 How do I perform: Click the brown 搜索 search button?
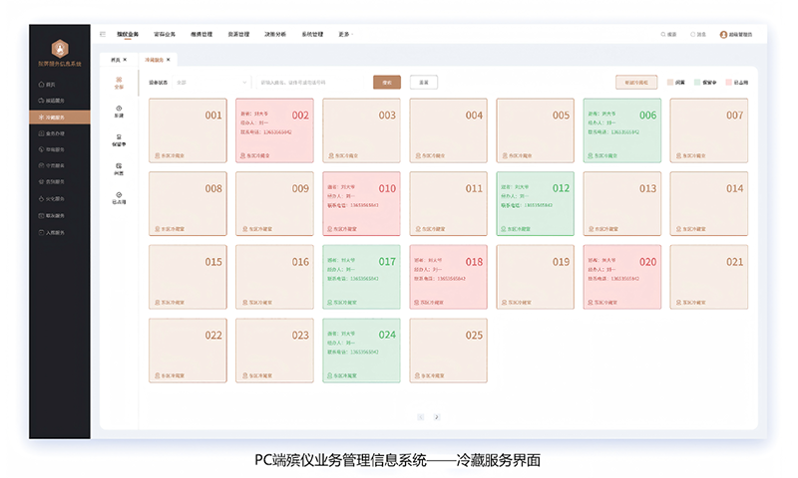pyautogui.click(x=387, y=83)
